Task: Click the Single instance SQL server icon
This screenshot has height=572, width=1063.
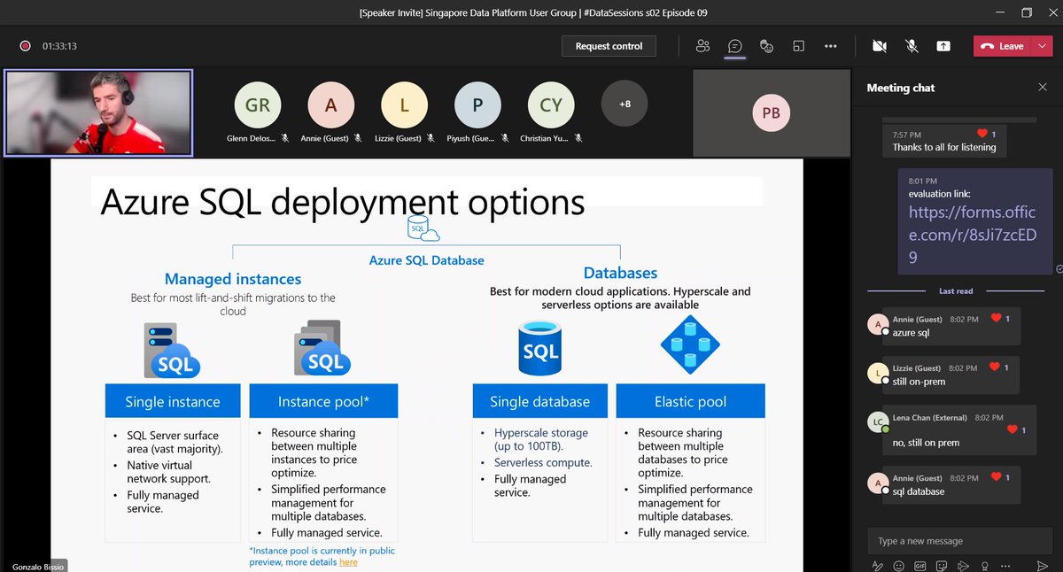Action: coord(173,351)
